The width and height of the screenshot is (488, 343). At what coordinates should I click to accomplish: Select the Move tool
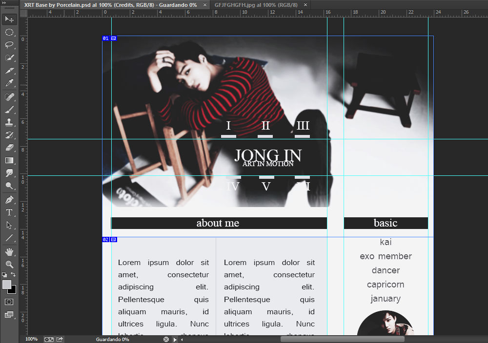pos(9,19)
